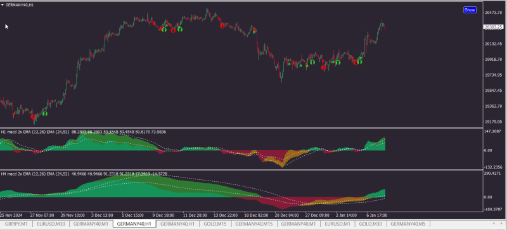This screenshot has width=507, height=230.
Task: Click the red sell circle at the late-November low
Action: point(33,117)
